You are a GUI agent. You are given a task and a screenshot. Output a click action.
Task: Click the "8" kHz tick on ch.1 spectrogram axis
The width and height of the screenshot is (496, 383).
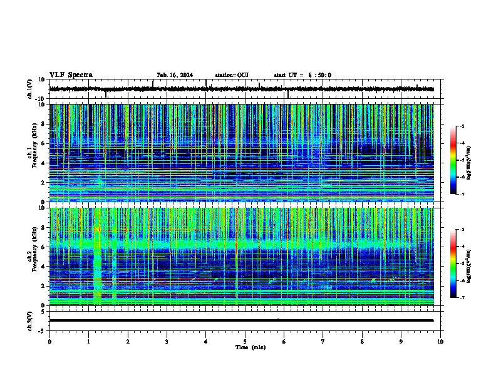(43, 124)
